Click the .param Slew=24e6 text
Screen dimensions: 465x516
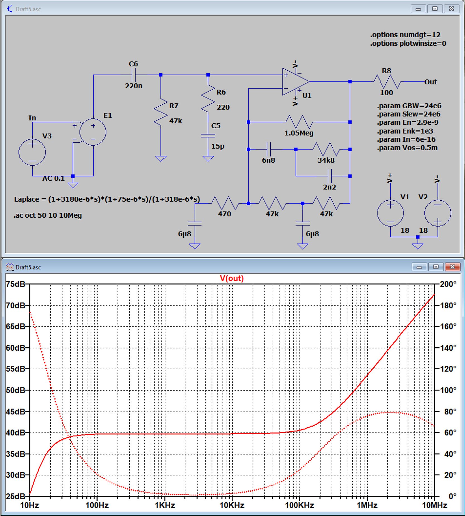click(x=409, y=114)
